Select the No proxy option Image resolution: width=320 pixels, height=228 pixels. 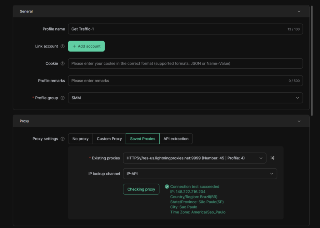(80, 139)
